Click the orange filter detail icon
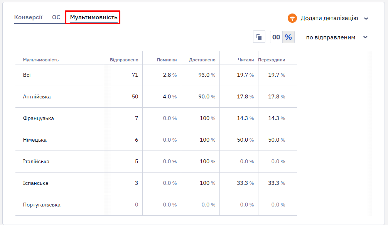This screenshot has height=225, width=388. [292, 18]
